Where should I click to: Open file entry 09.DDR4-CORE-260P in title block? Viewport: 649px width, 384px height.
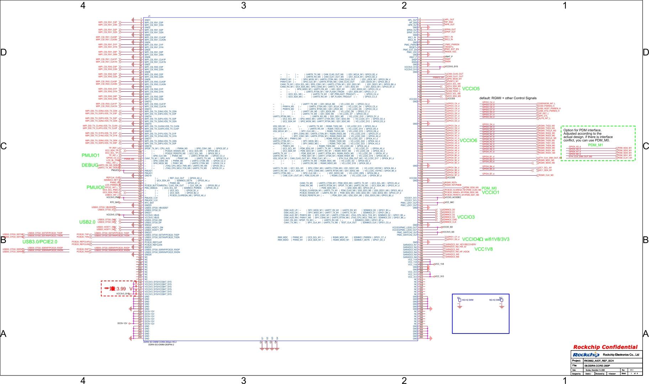point(597,366)
